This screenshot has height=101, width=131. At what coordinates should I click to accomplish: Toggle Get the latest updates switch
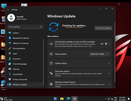(107, 44)
